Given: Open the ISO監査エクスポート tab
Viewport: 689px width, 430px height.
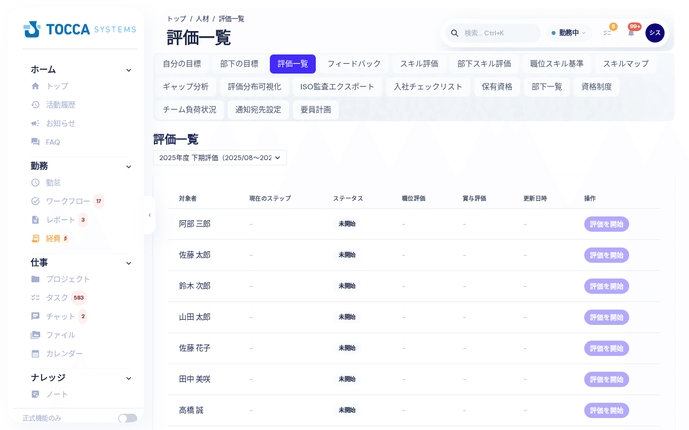Looking at the screenshot, I should (337, 87).
